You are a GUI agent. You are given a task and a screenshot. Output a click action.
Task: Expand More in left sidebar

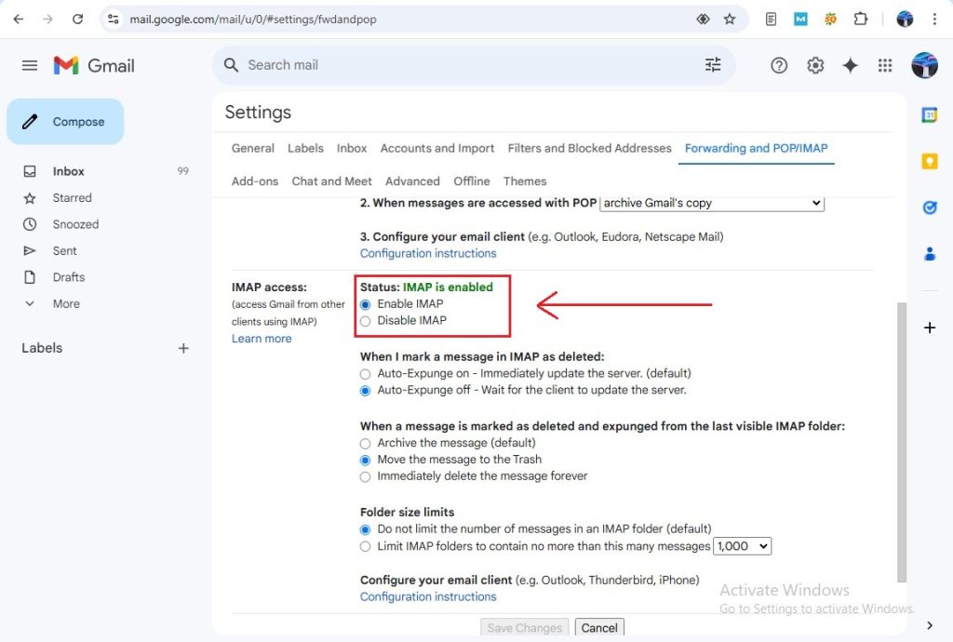[66, 303]
